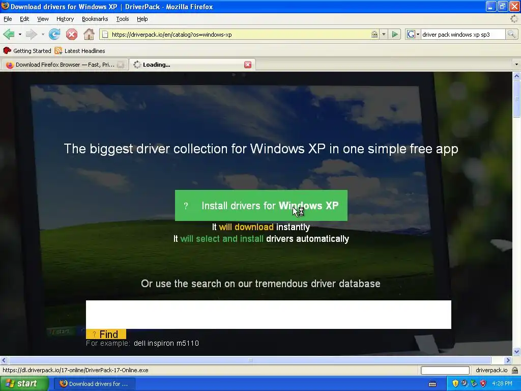Expand the Back button history dropdown arrow
Viewport: 521px width, 391px height.
pos(20,34)
